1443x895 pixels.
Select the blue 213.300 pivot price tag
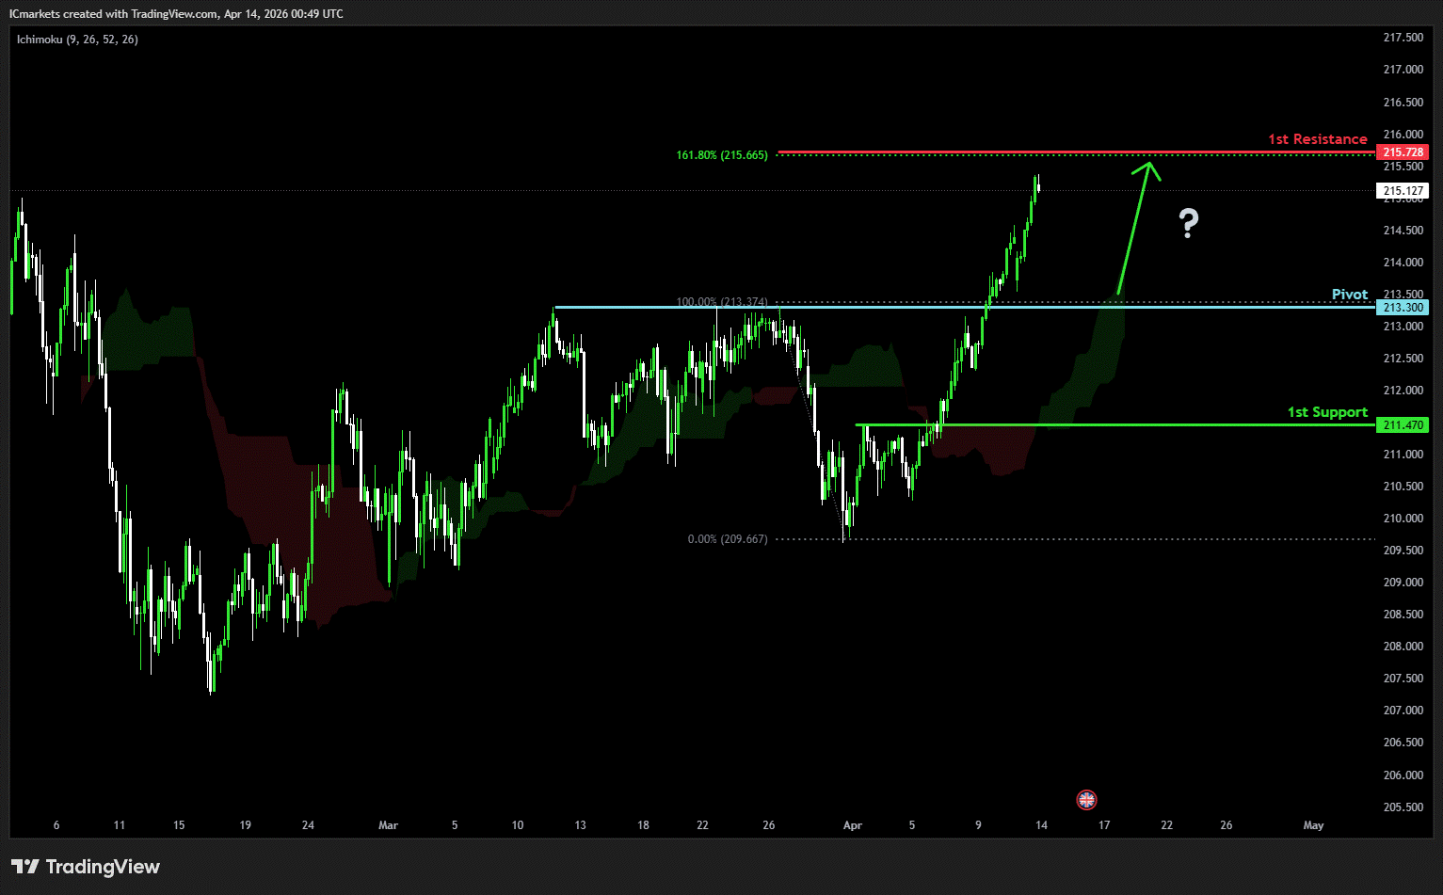coord(1402,308)
